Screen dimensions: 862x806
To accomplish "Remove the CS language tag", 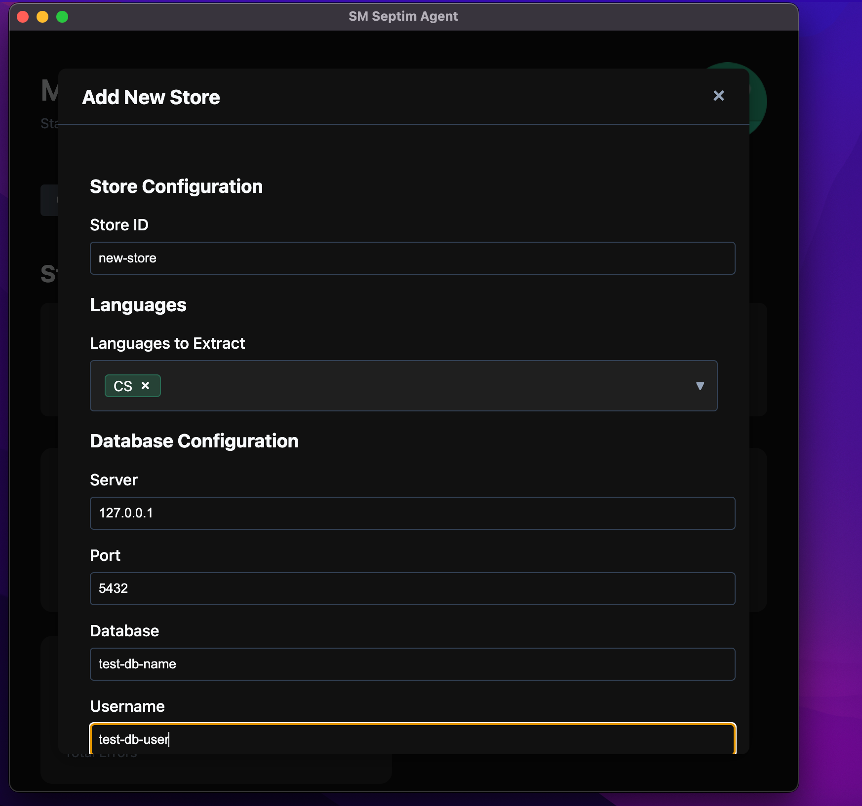I will click(145, 386).
